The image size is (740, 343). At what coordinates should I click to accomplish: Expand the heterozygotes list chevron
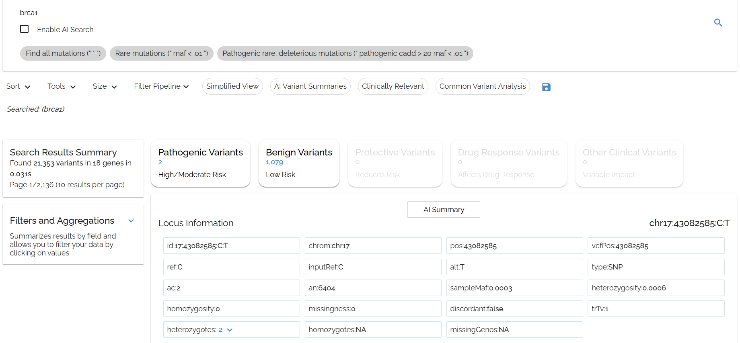[x=230, y=330]
